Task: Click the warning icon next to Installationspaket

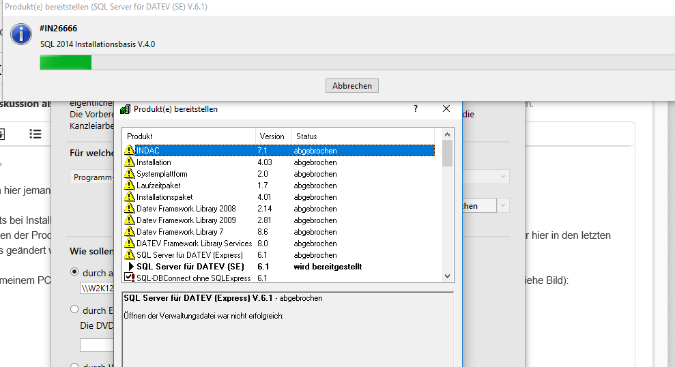Action: click(129, 196)
